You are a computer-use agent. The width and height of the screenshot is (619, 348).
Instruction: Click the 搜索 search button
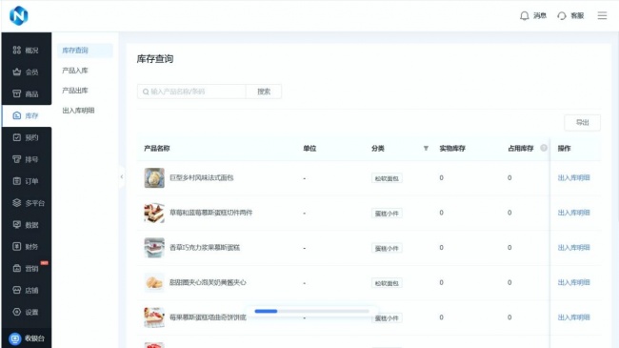pyautogui.click(x=264, y=92)
